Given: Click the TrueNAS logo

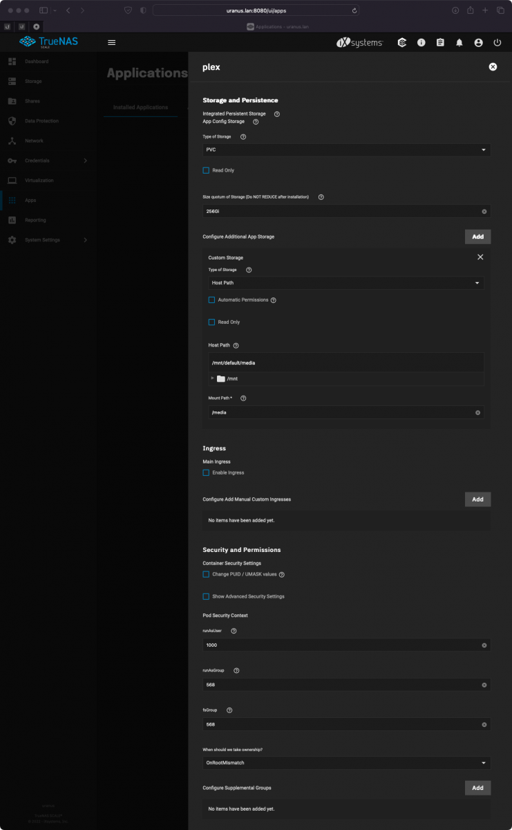Looking at the screenshot, I should (x=48, y=42).
